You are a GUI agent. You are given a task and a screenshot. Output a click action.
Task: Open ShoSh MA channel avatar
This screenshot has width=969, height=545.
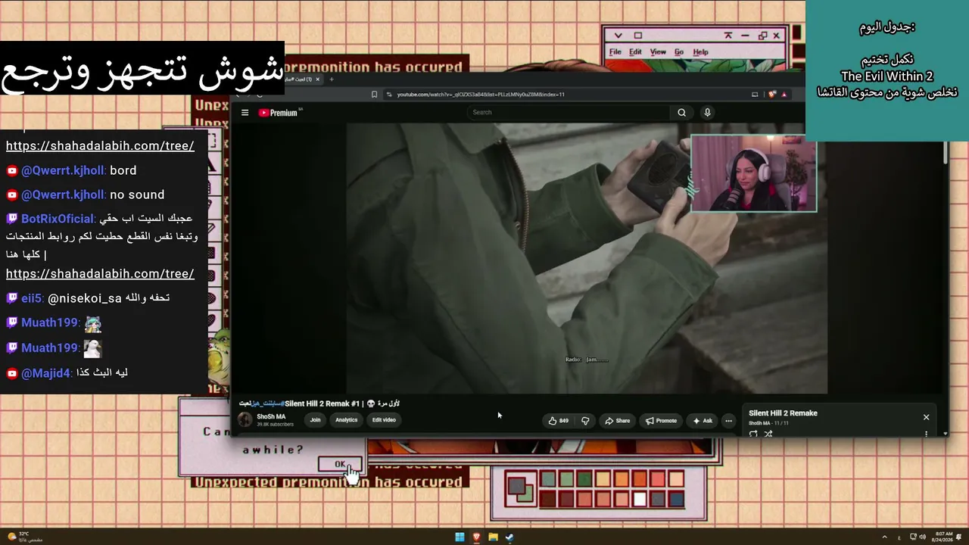[x=245, y=420]
